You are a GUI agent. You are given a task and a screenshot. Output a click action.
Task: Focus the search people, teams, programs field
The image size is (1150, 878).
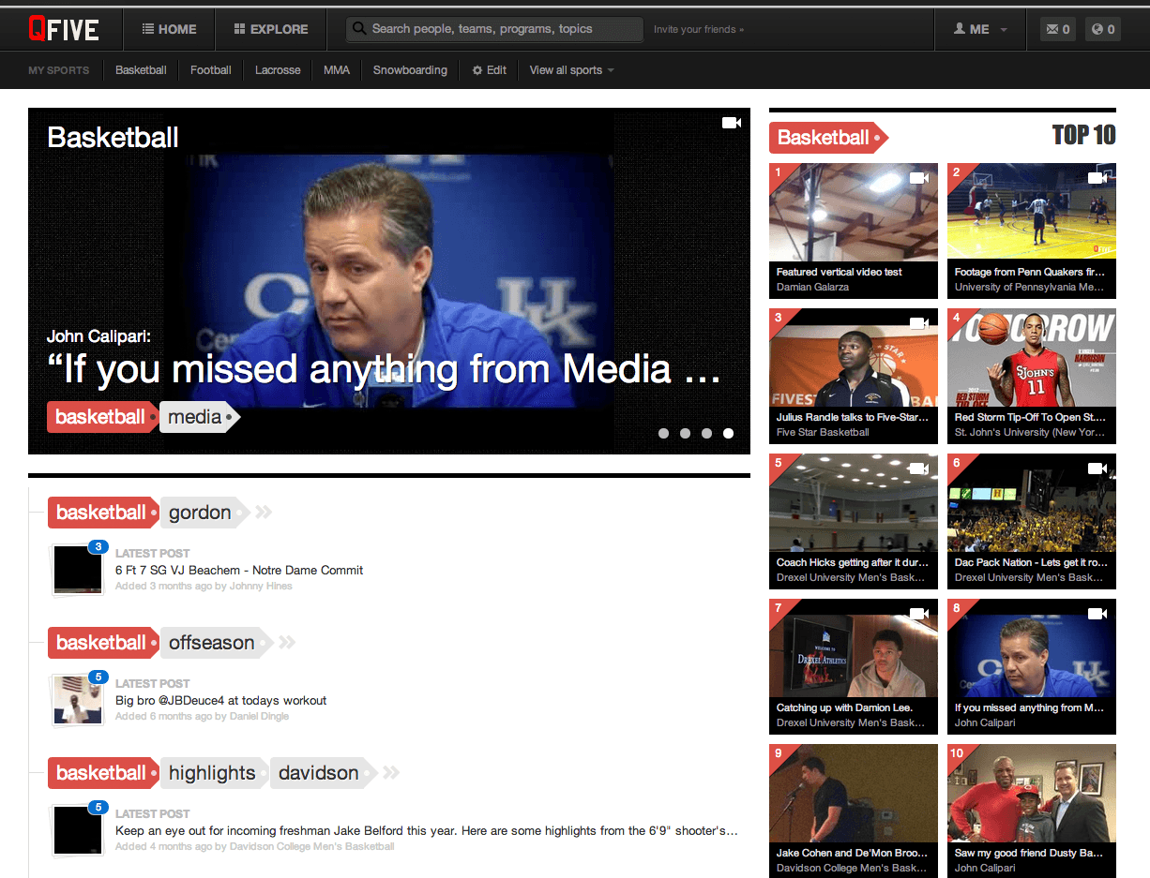coord(494,29)
